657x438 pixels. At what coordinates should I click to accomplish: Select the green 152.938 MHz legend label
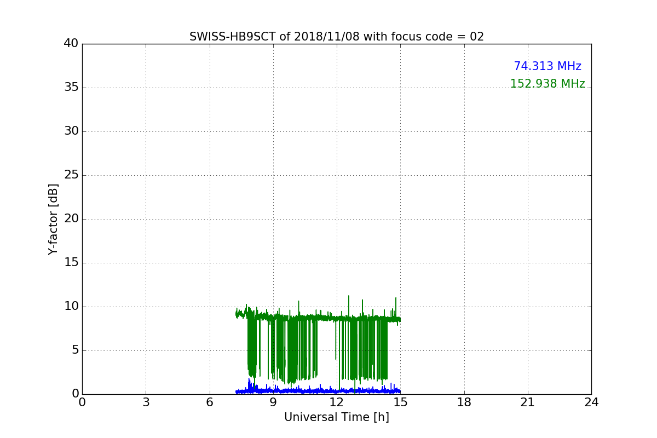(547, 84)
